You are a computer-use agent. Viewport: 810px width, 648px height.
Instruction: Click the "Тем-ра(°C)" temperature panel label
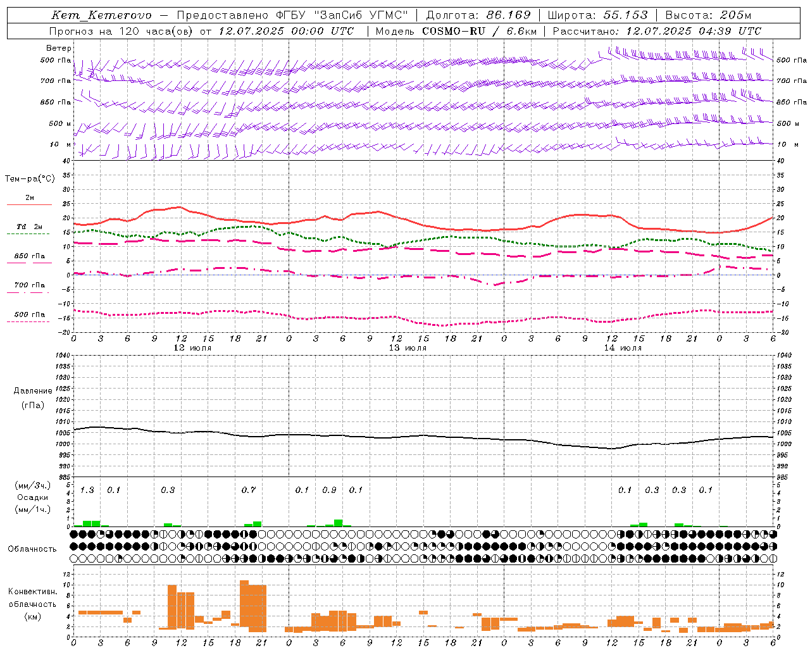(x=30, y=179)
